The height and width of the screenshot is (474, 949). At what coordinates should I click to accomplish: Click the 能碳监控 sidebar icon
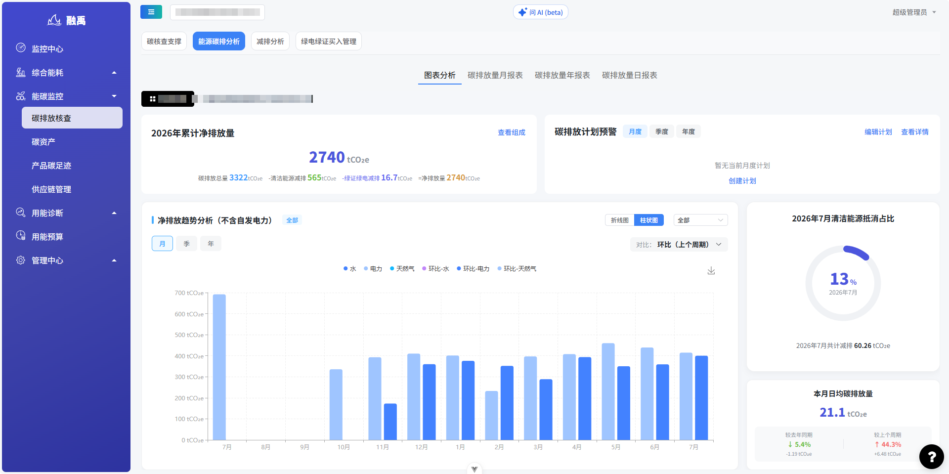click(x=21, y=96)
